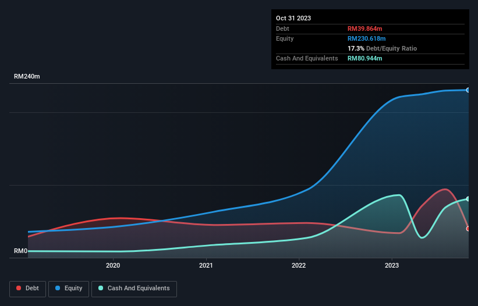Select the blue Equity endpoint marker on chart
478x306 pixels.
tap(468, 90)
